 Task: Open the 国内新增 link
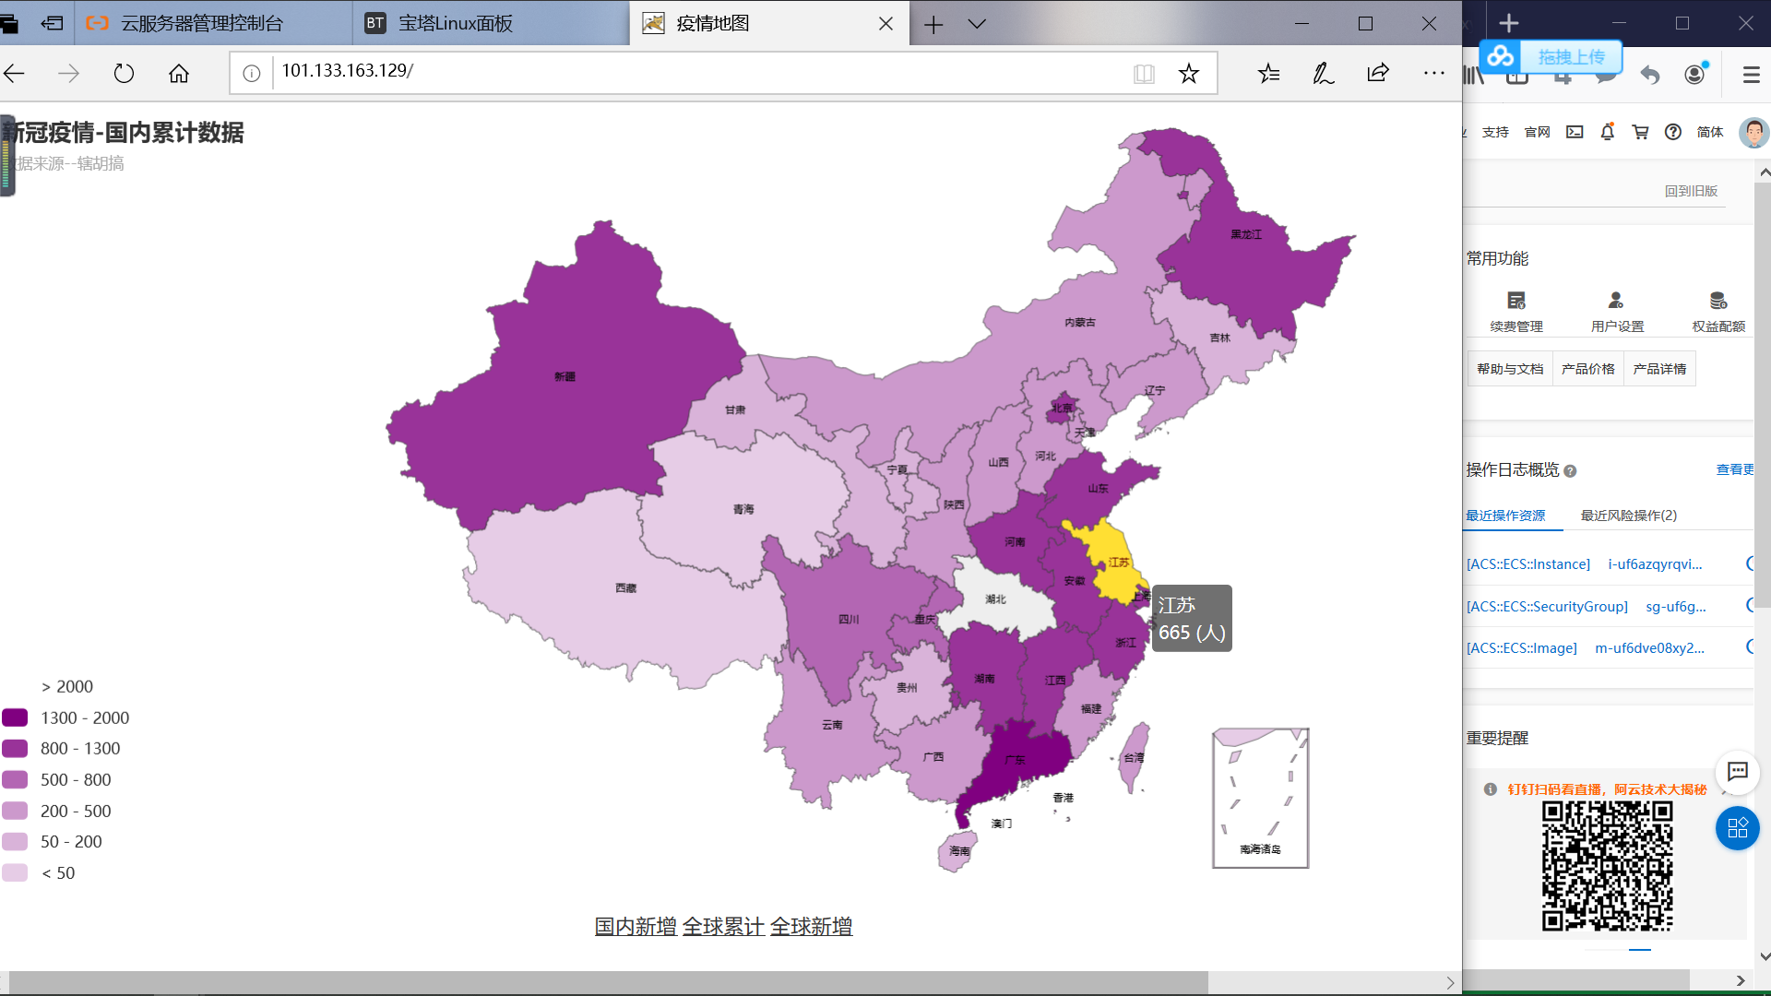pyautogui.click(x=635, y=926)
